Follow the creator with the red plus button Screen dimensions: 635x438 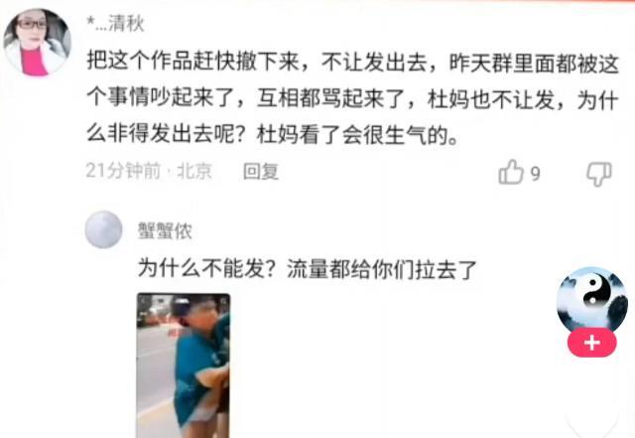coord(592,343)
